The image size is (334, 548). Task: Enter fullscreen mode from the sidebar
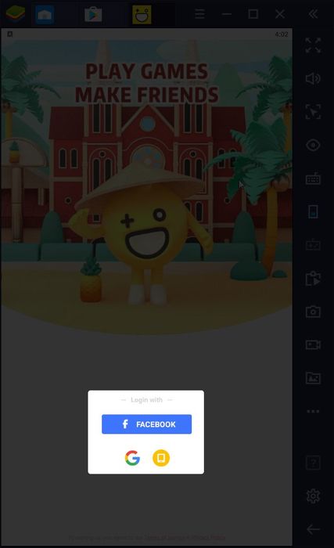[313, 45]
